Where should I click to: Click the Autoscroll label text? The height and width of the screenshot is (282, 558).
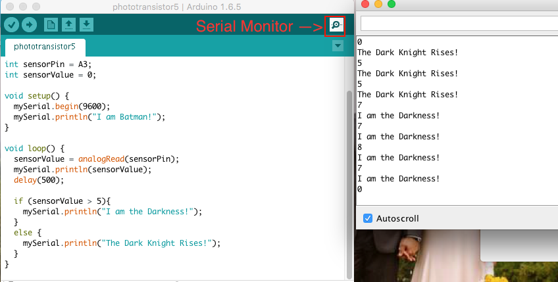point(397,218)
